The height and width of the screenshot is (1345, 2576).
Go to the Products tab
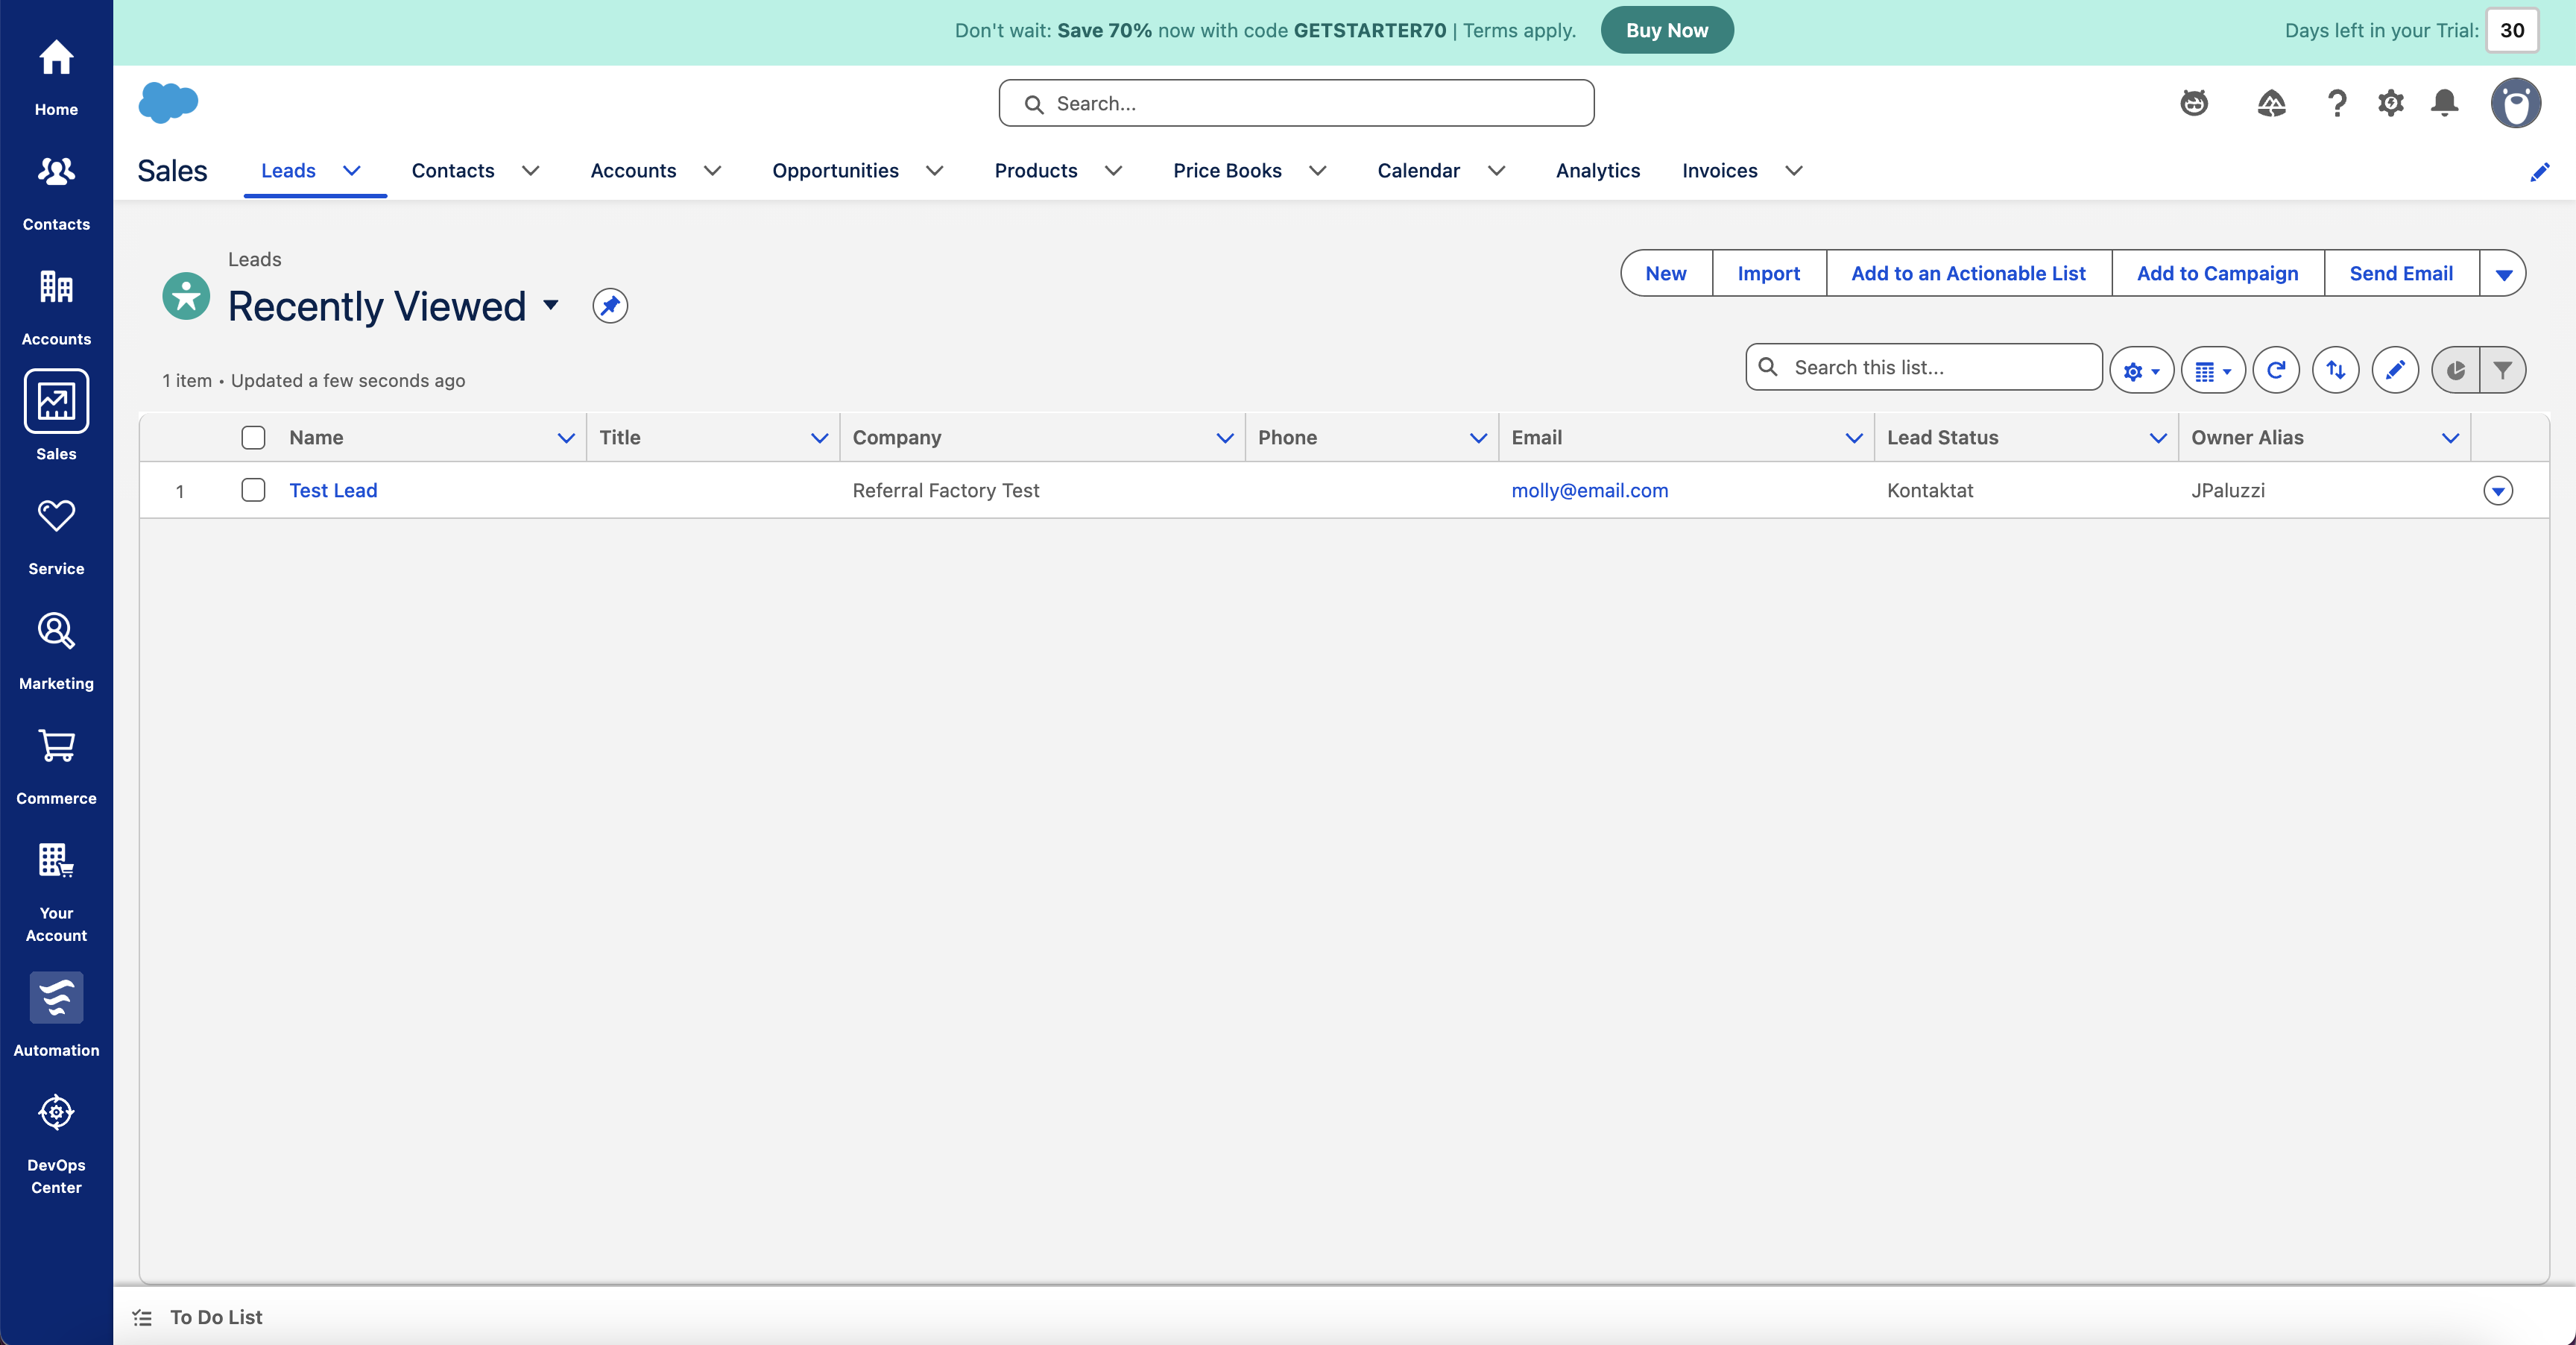1036,171
